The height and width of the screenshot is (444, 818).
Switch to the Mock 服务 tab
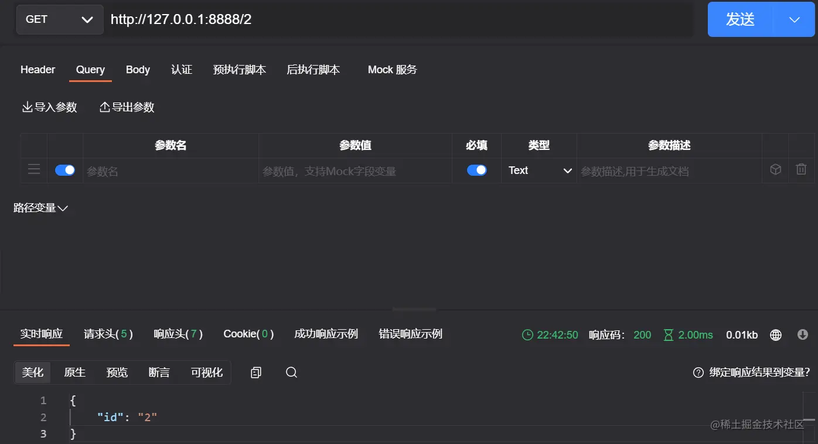[393, 70]
